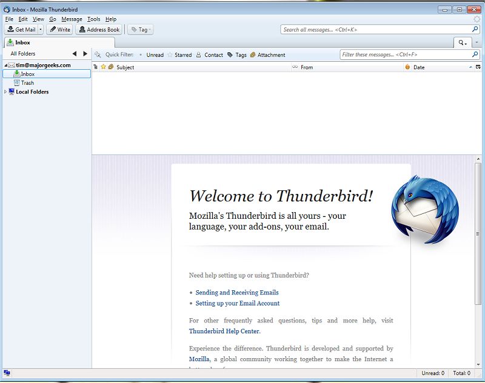The width and height of the screenshot is (485, 383).
Task: Click the online status icon in status bar
Action: click(x=7, y=373)
